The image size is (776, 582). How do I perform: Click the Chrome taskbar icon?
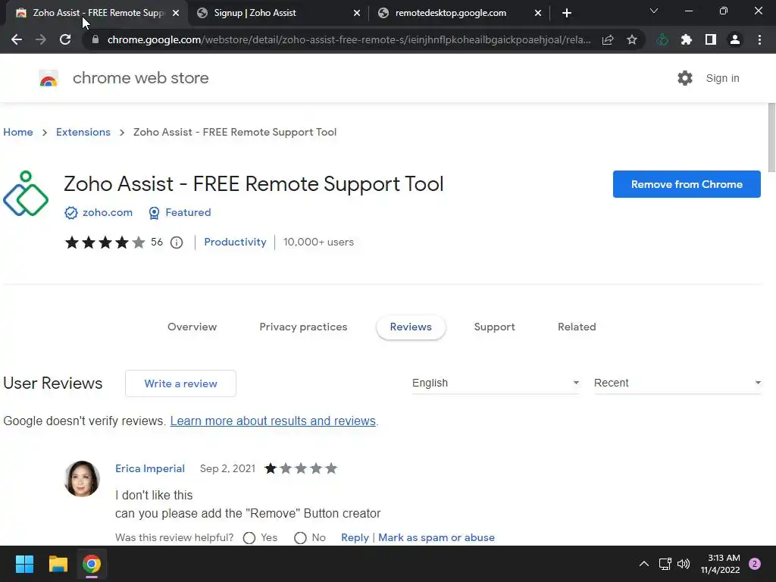pyautogui.click(x=92, y=564)
